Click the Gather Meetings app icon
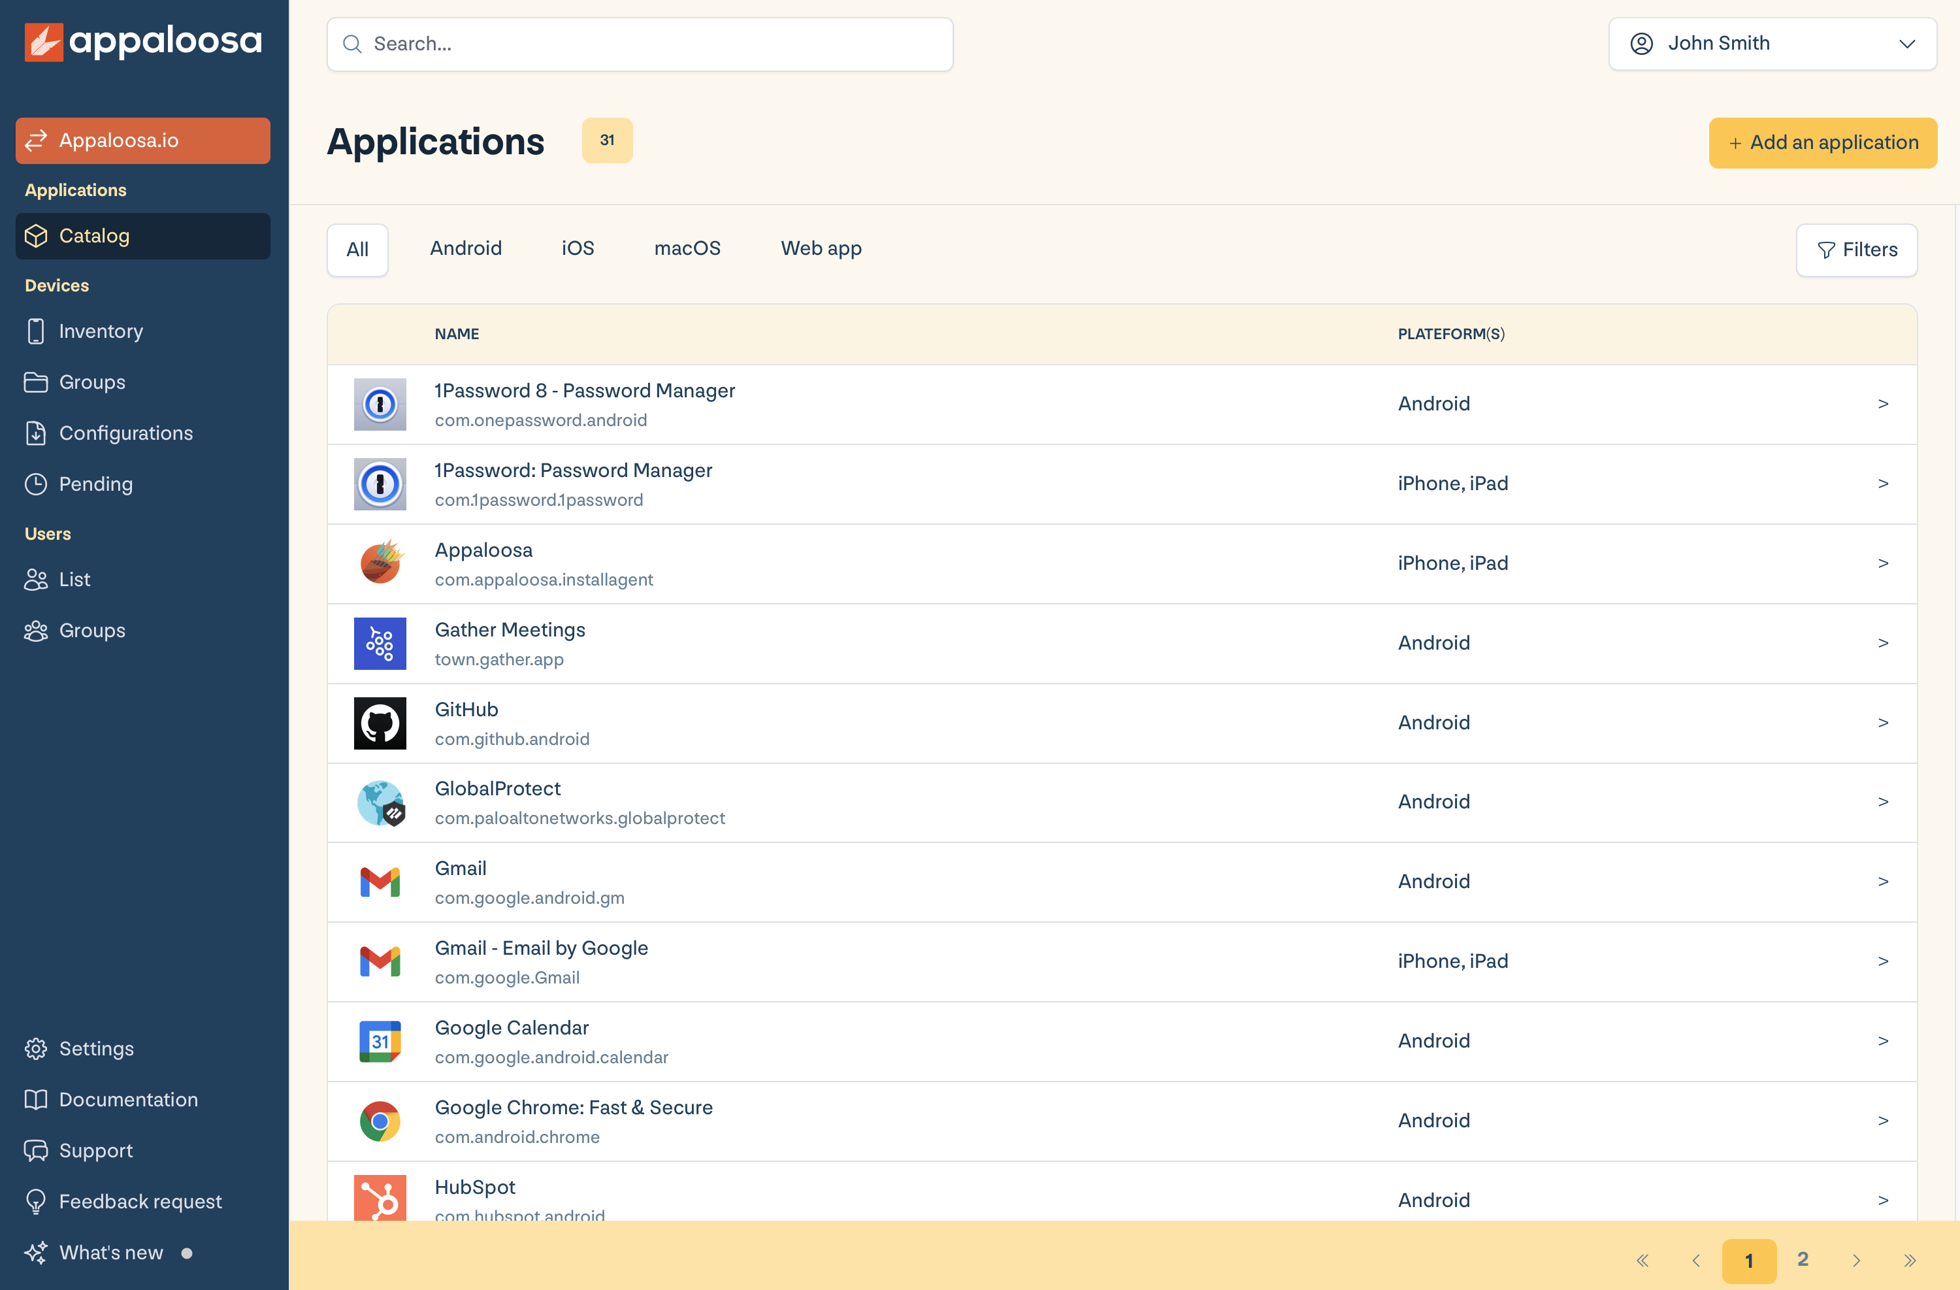Screen dimensions: 1960x1290 pos(380,643)
